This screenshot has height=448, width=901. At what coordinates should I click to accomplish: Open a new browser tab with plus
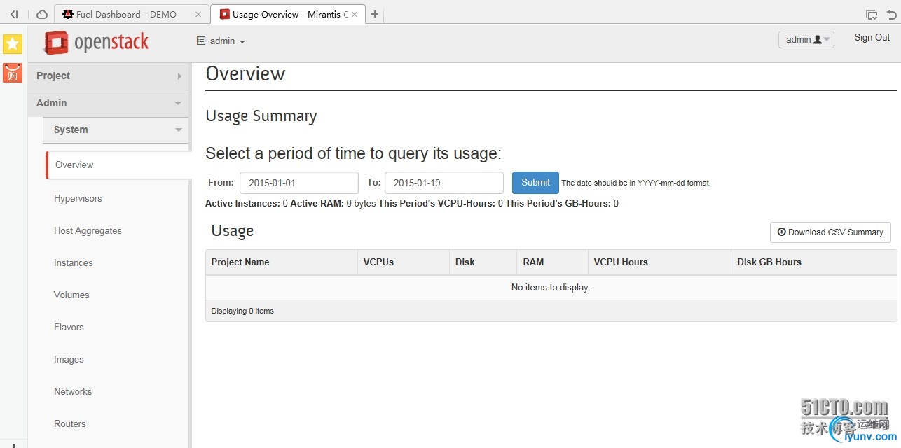[x=375, y=14]
